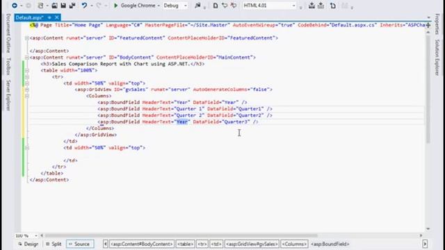
Task: Collapse the FeaturedContent asp:Content block
Action: pyautogui.click(x=26, y=38)
